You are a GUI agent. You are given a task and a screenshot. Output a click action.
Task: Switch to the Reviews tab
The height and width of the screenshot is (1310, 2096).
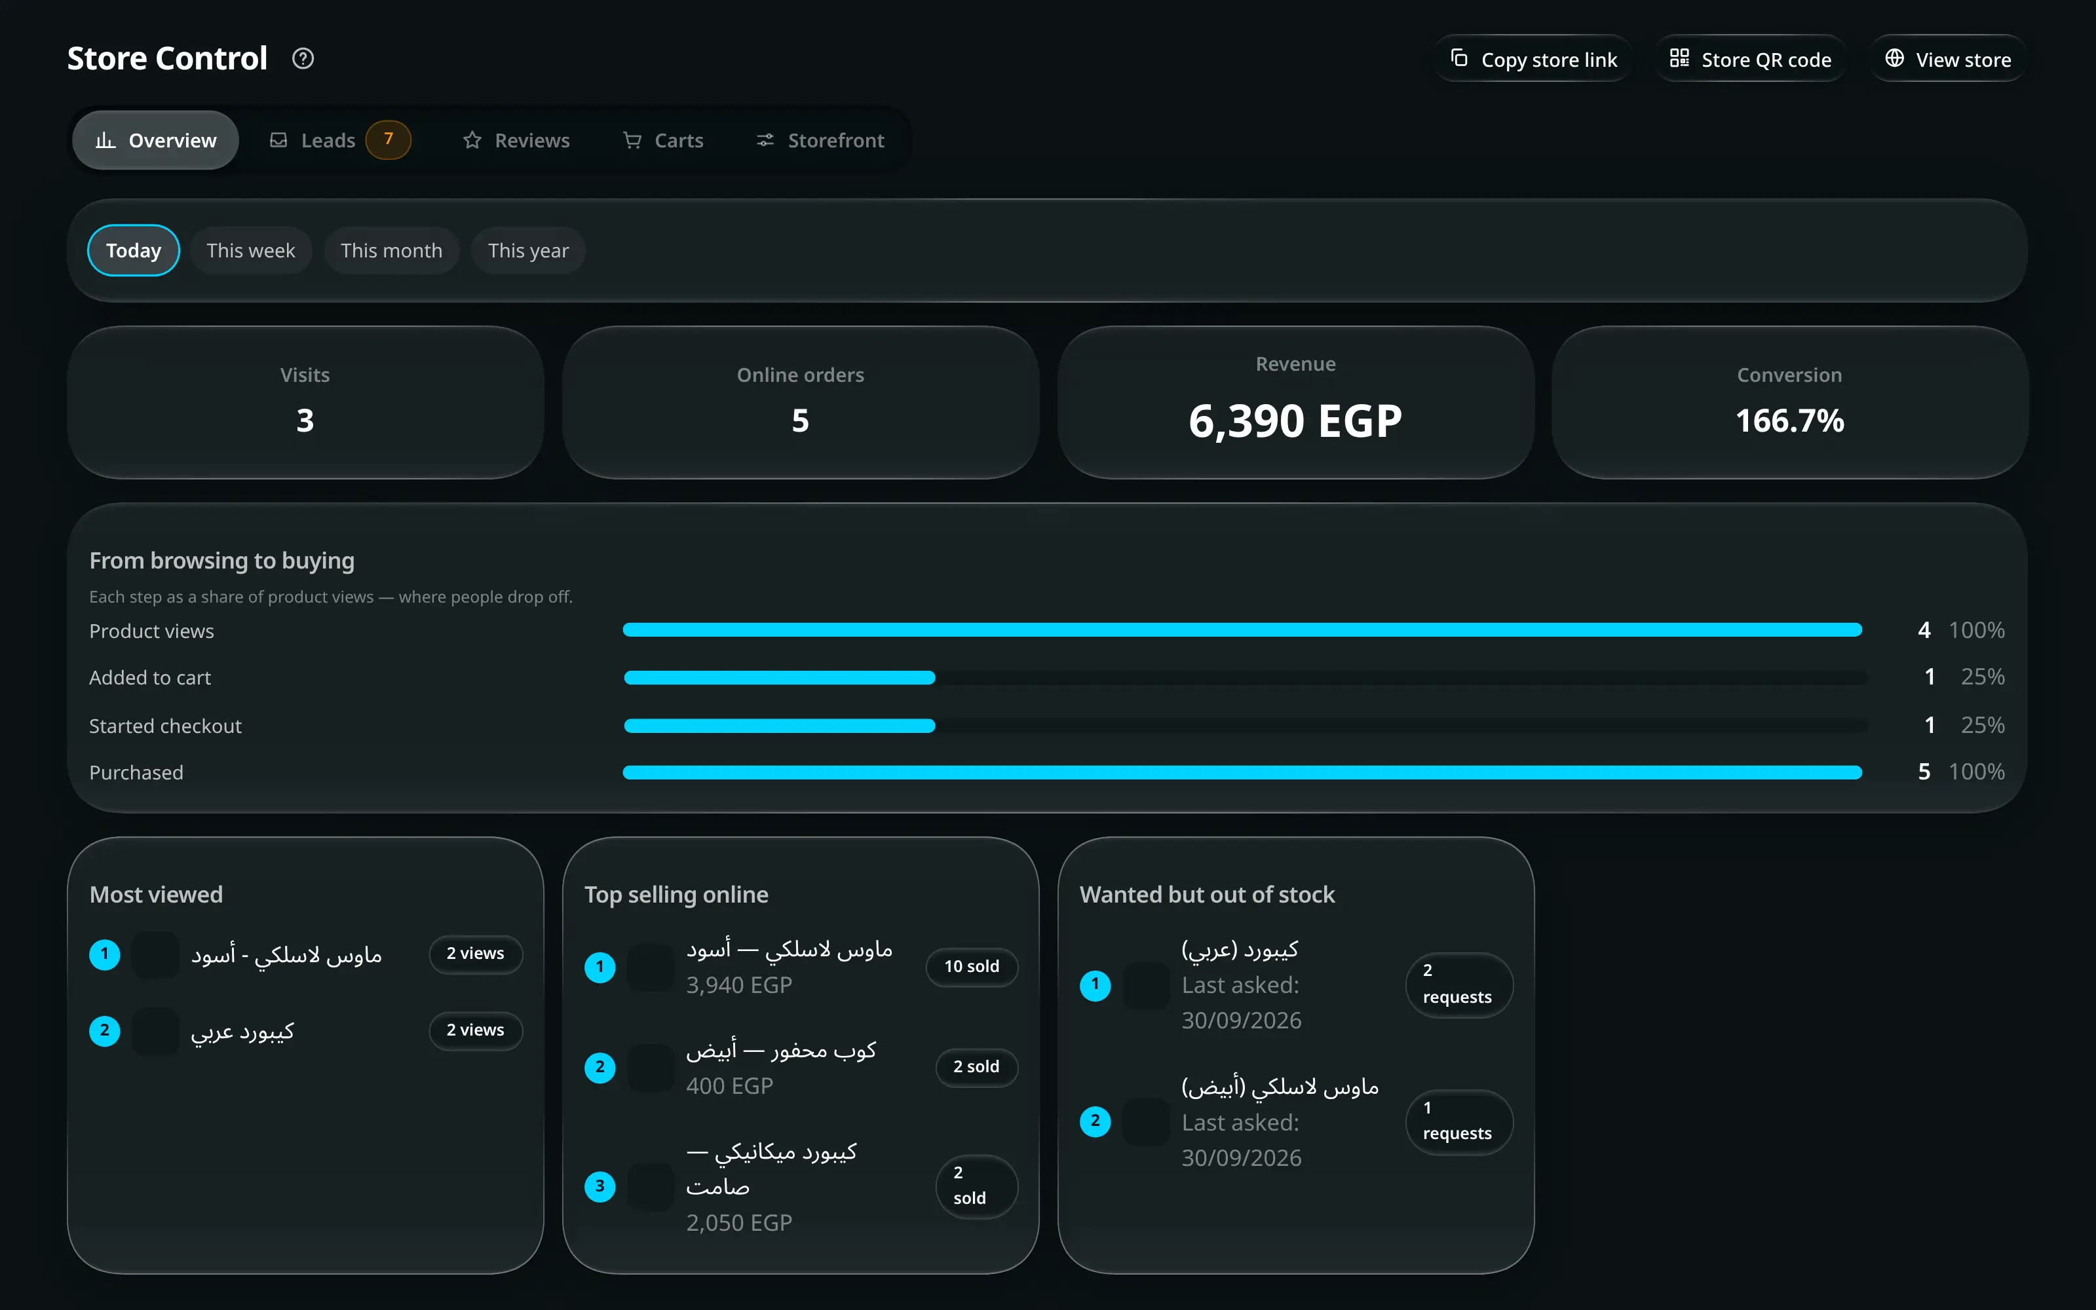point(516,140)
